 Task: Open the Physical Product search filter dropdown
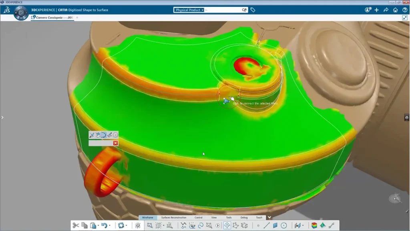click(x=189, y=10)
